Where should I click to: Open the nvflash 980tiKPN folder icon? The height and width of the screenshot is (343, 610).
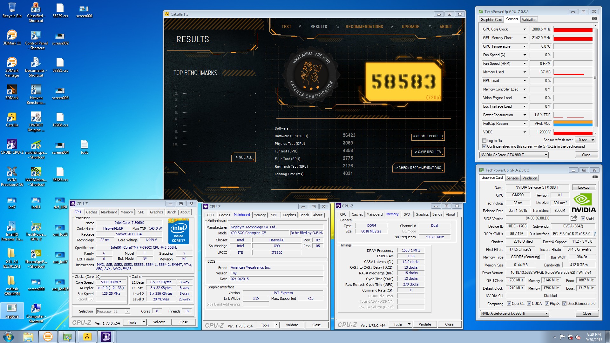point(12,286)
